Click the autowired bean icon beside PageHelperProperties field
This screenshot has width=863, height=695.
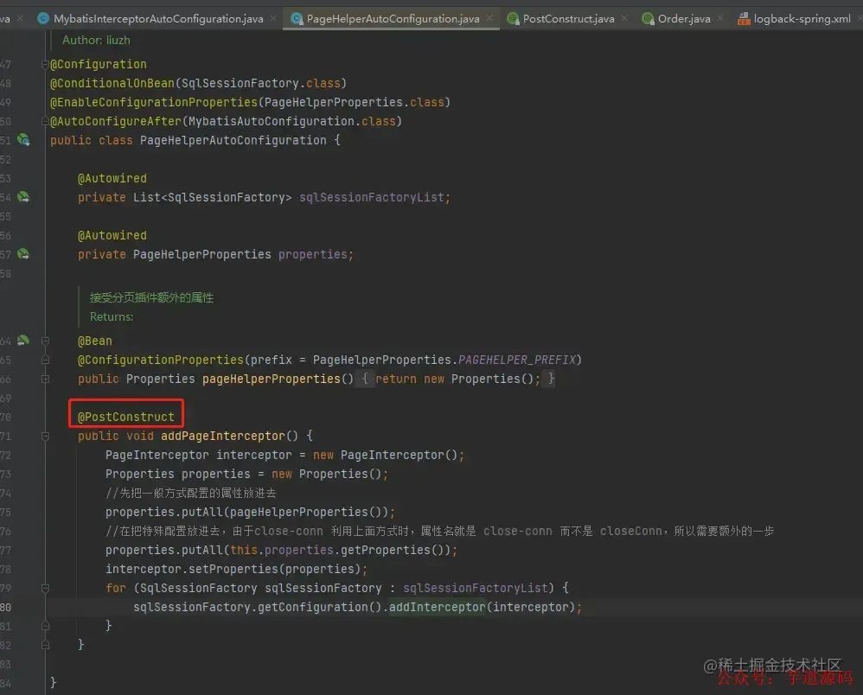[23, 254]
